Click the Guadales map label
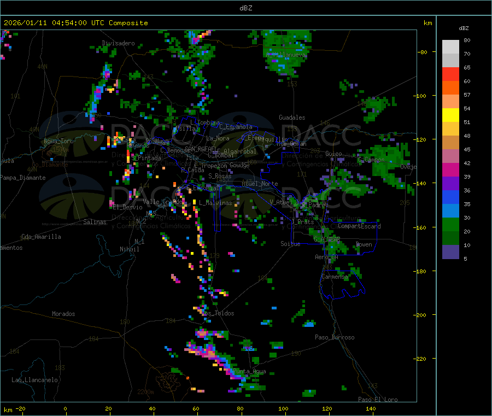Screen dimensions: 492x416 [x=292, y=118]
